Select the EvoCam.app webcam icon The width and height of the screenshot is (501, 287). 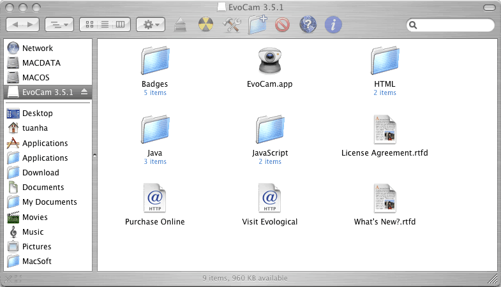(270, 61)
